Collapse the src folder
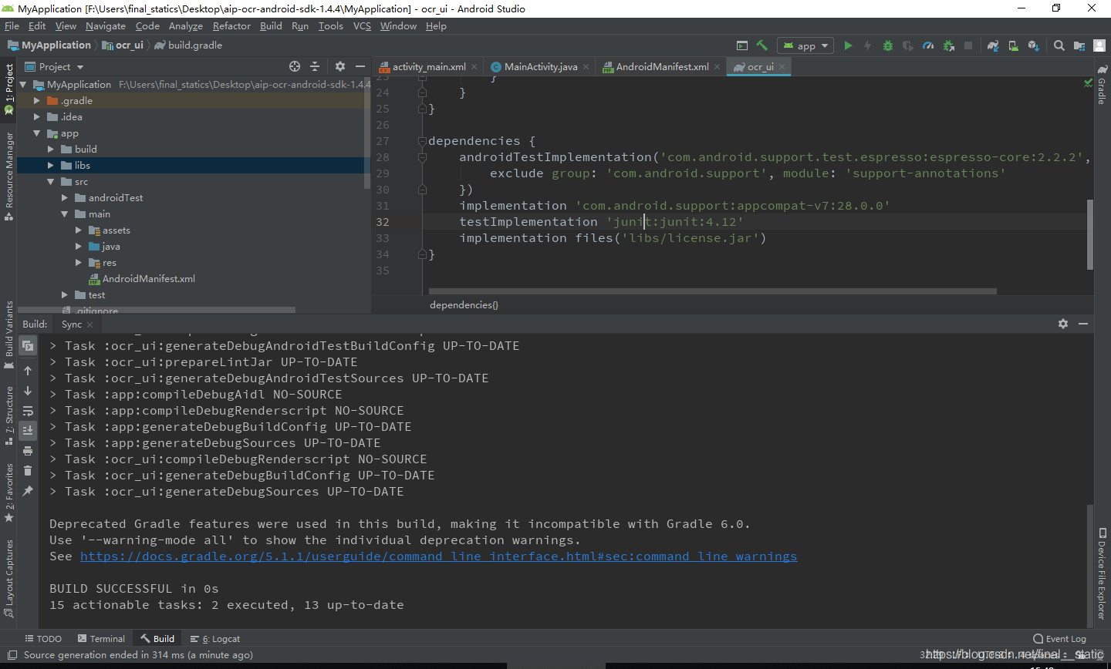The width and height of the screenshot is (1111, 669). pyautogui.click(x=50, y=181)
